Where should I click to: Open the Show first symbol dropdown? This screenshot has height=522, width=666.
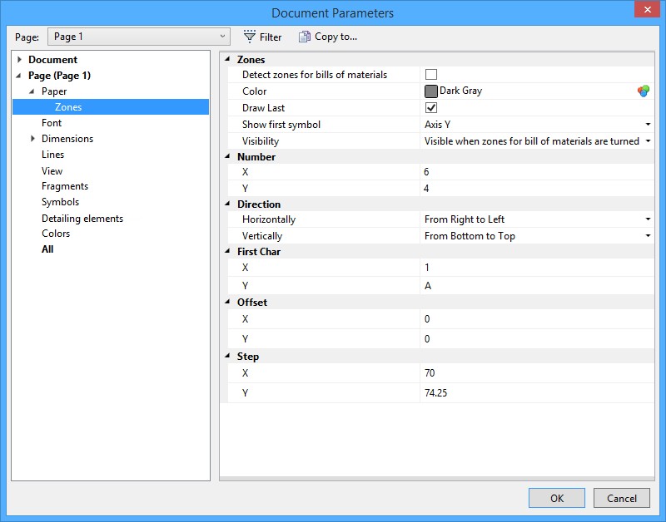[x=647, y=125]
